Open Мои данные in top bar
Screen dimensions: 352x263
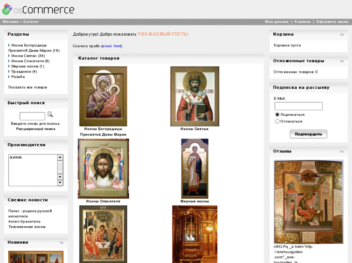pos(276,22)
